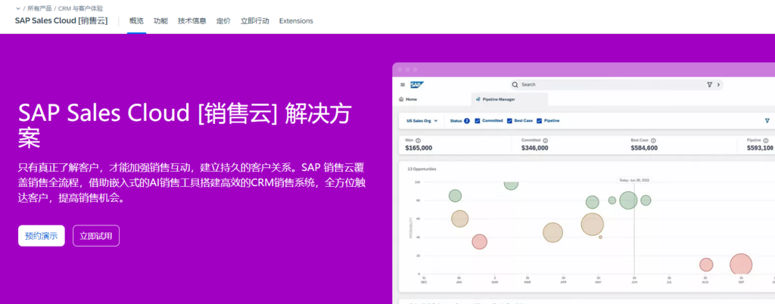Click the SAP Sales Cloud [销售云] 解决方案 heading
The height and width of the screenshot is (304, 775).
pyautogui.click(x=185, y=126)
